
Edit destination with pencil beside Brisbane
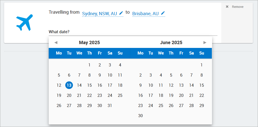[x=163, y=13]
